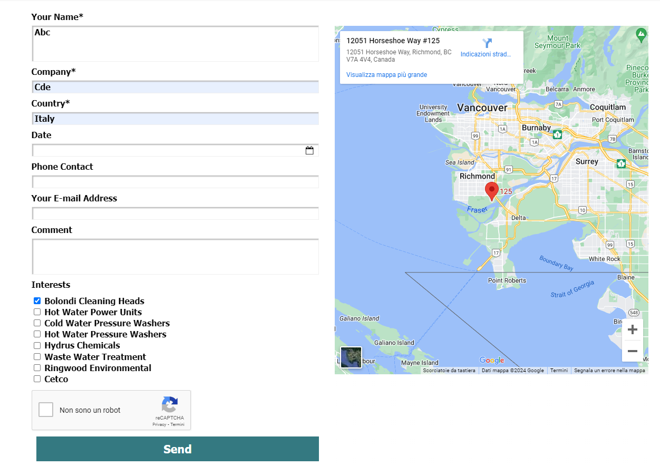Open map Termini link in footer
Screen dimensions: 660x466
click(x=559, y=371)
